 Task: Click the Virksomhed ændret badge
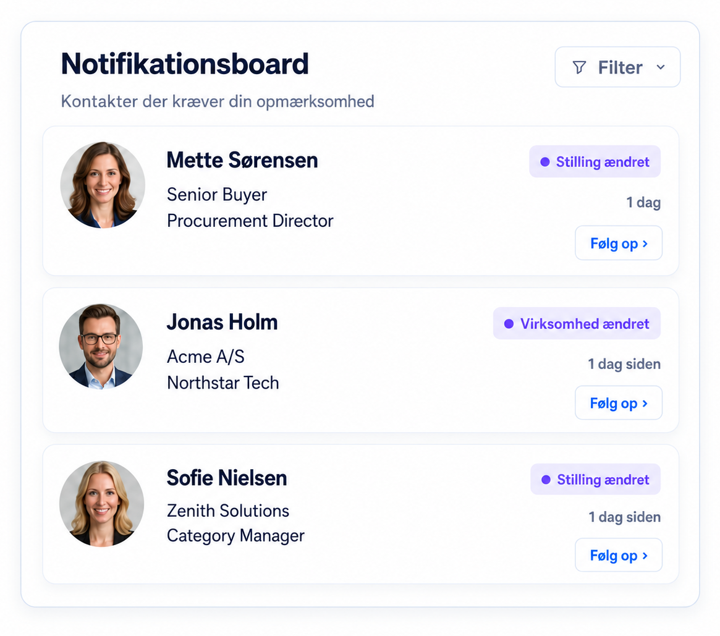click(577, 323)
